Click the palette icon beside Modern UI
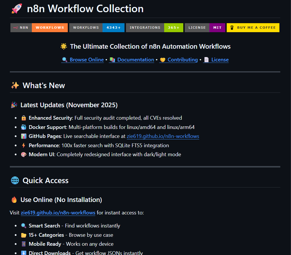This screenshot has width=291, height=255. tap(23, 154)
